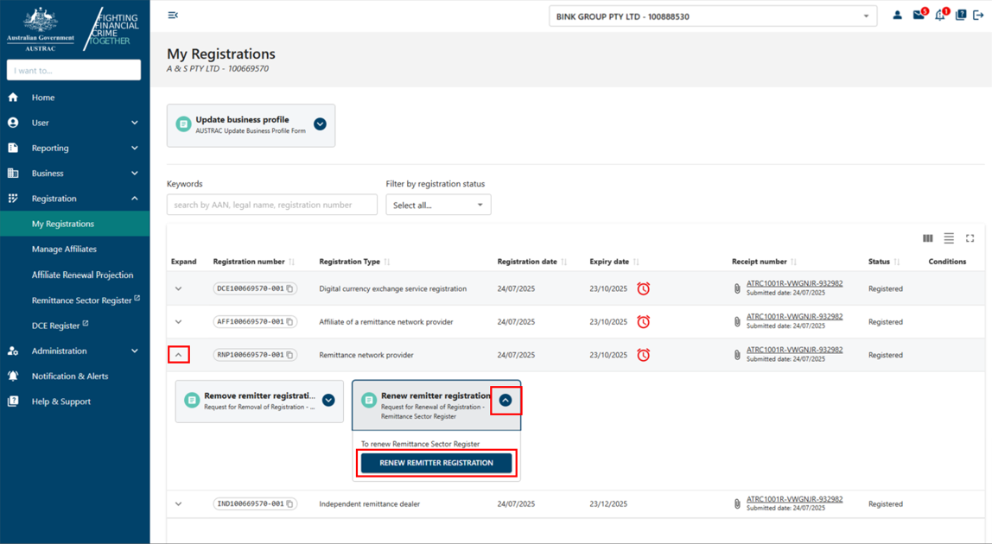Open the messages inbox icon with 5 alerts
This screenshot has height=544, width=992.
(x=918, y=14)
